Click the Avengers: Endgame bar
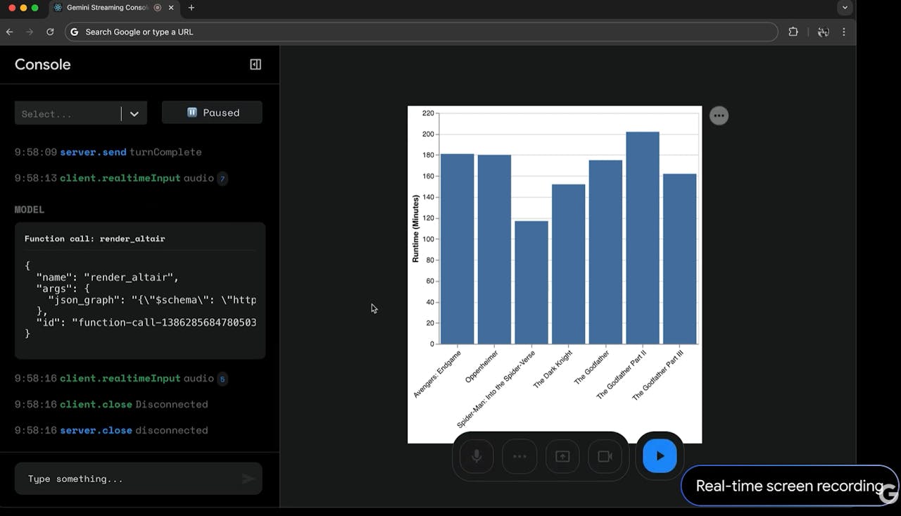Image resolution: width=901 pixels, height=516 pixels. coord(458,248)
